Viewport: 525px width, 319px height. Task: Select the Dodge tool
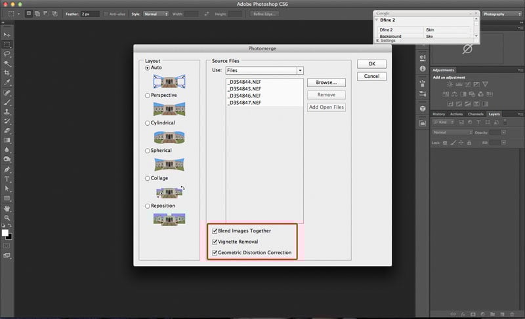[7, 159]
